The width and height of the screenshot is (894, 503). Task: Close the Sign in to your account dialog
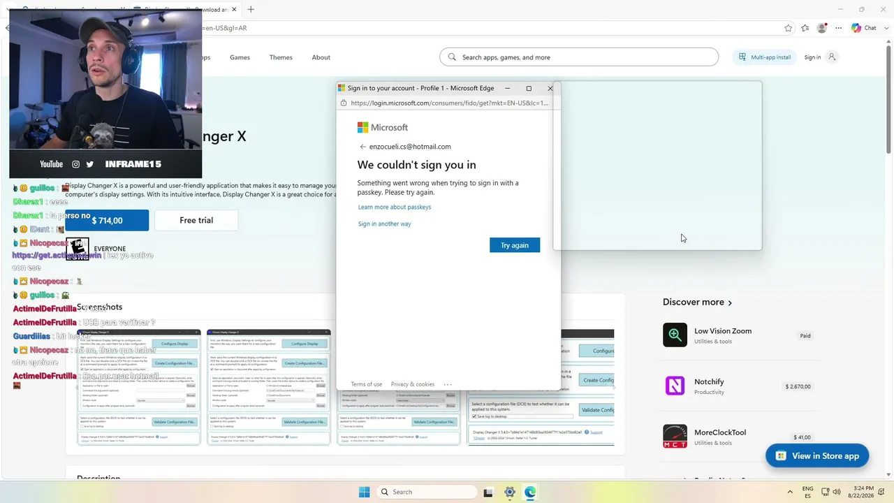550,88
